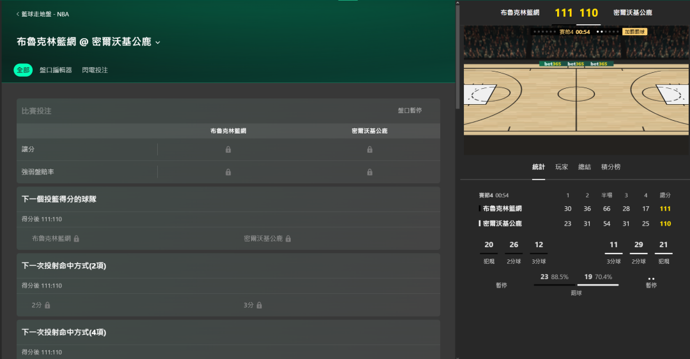The height and width of the screenshot is (359, 690).
Task: Click the locked 讓分 cell for 密爾沃基公鹿
Action: [x=370, y=149]
